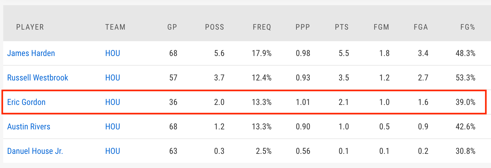Click HOU team link in Eric Gordon row

coord(113,102)
